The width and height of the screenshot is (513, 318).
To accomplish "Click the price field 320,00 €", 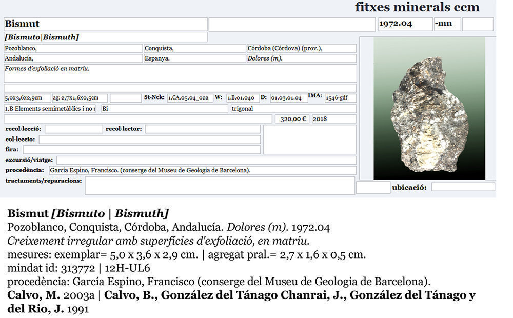I will tap(292, 119).
